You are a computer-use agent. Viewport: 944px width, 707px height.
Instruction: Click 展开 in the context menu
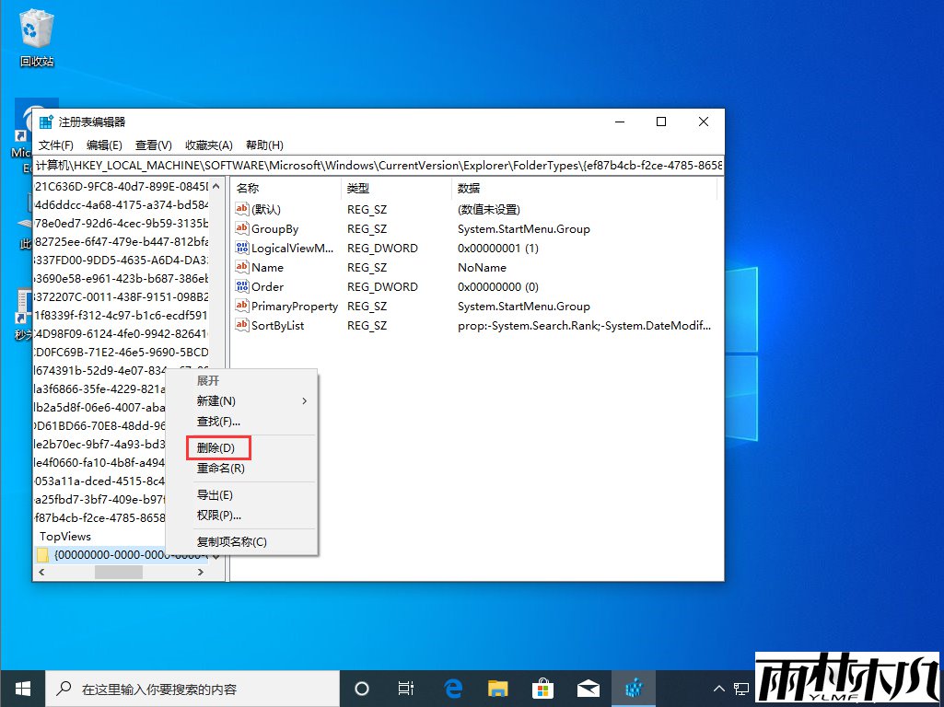207,380
